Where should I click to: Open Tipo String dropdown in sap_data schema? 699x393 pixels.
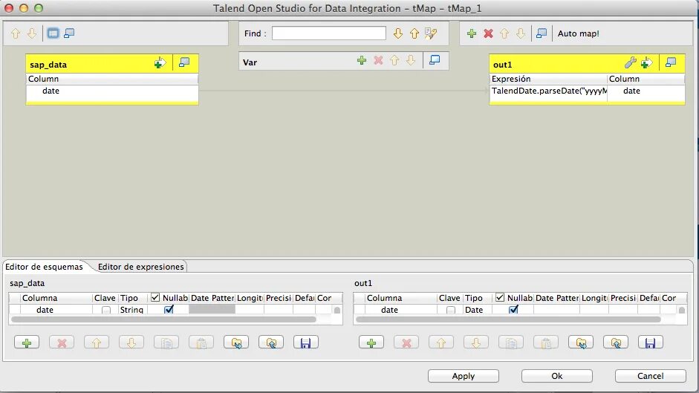(x=132, y=310)
